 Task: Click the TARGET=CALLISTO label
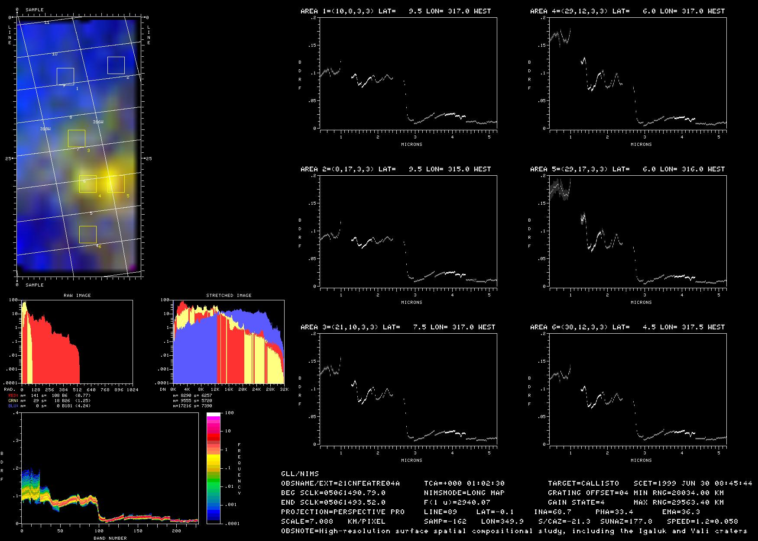point(583,483)
